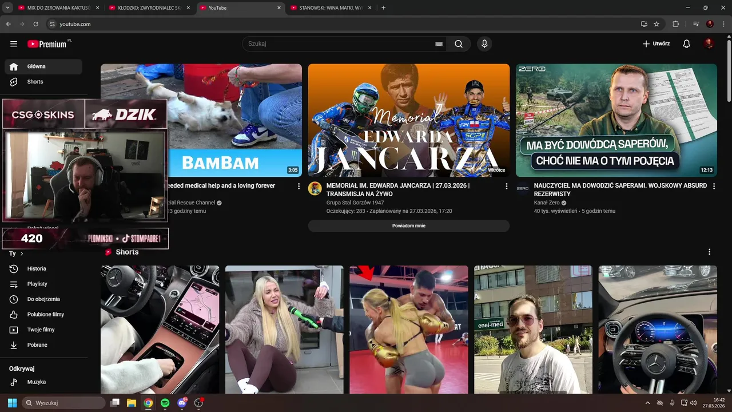Viewport: 732px width, 412px height.
Task: Go back in Chrome
Action: click(9, 24)
